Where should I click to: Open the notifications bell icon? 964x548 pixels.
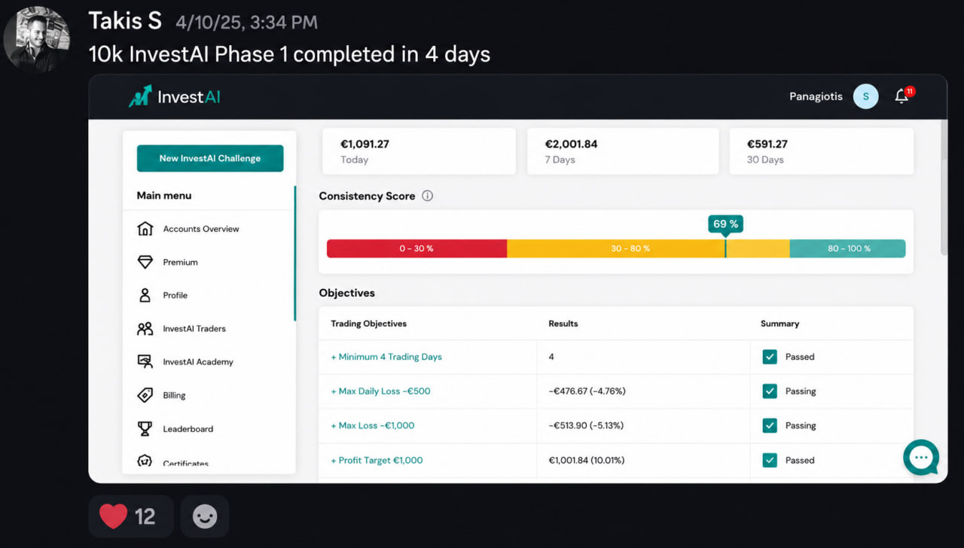[901, 96]
